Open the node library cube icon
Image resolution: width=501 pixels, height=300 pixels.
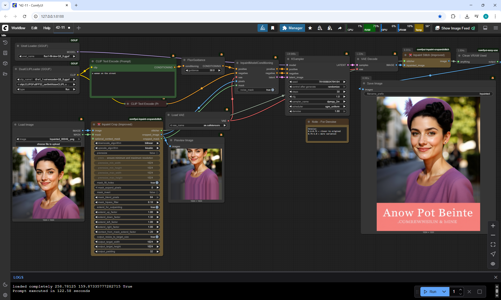click(5, 63)
